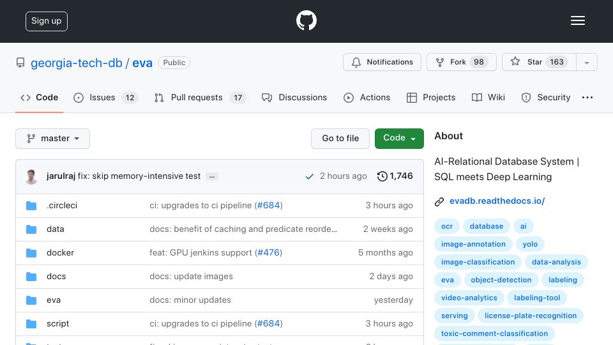Click the Sign up button
Screen dimensions: 613x345
(47, 21)
